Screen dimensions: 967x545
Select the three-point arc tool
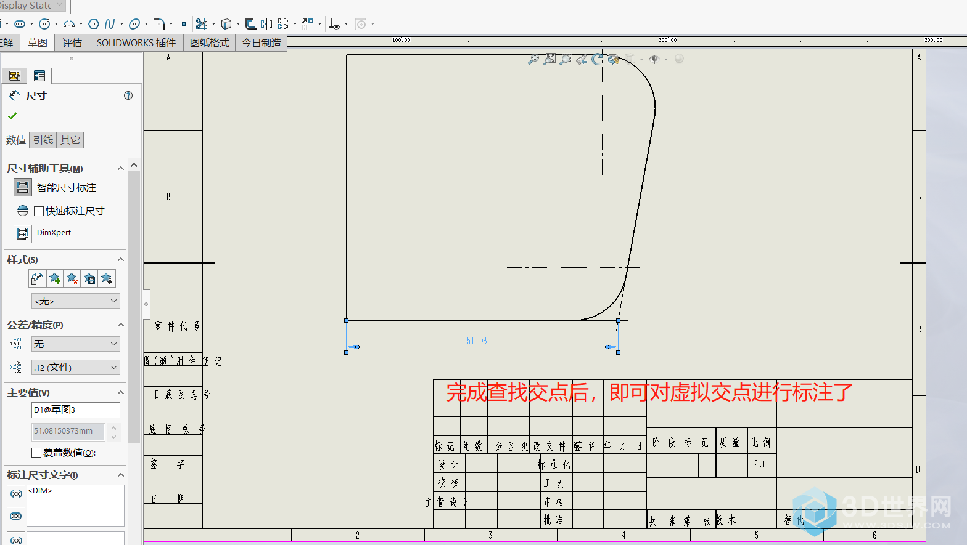coord(69,24)
